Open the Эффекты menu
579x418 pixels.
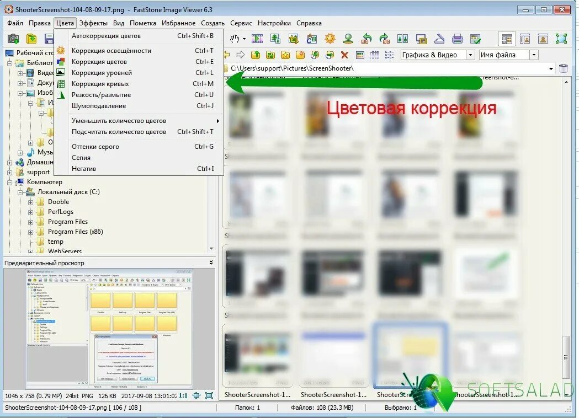[x=93, y=23]
